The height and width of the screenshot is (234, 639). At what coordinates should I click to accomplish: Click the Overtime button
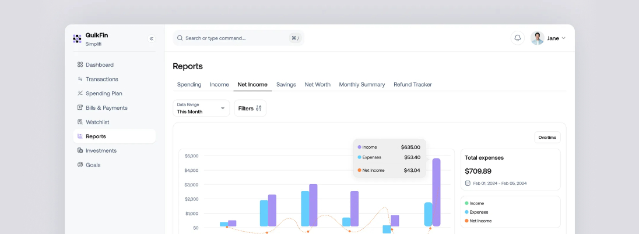[547, 138]
